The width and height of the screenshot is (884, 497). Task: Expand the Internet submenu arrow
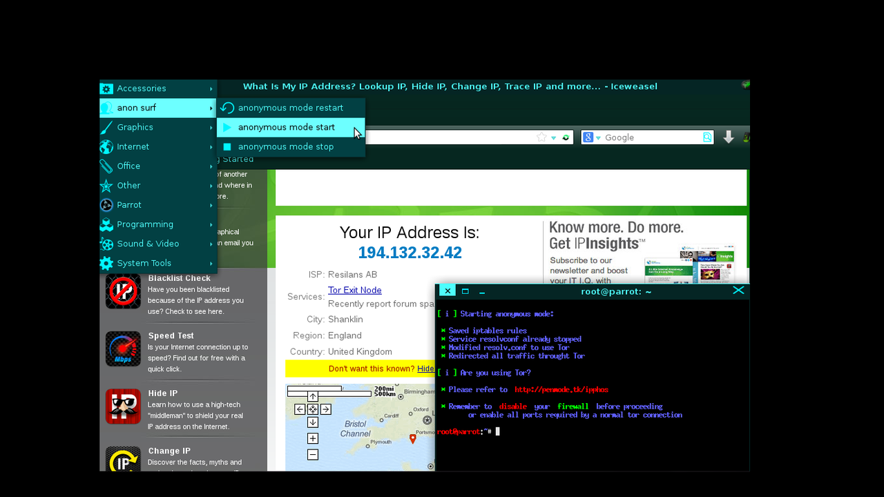211,146
